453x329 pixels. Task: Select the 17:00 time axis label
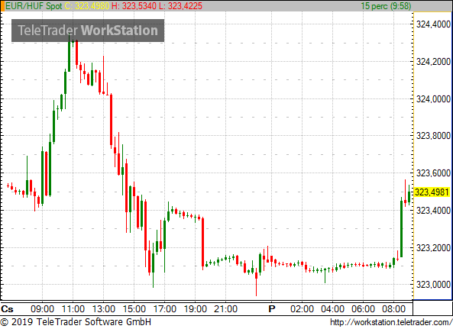click(x=165, y=309)
